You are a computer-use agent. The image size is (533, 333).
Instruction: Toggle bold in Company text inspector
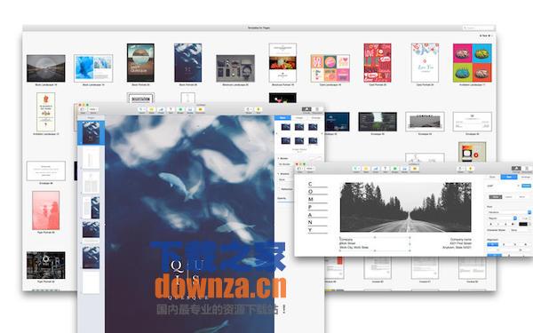491,225
